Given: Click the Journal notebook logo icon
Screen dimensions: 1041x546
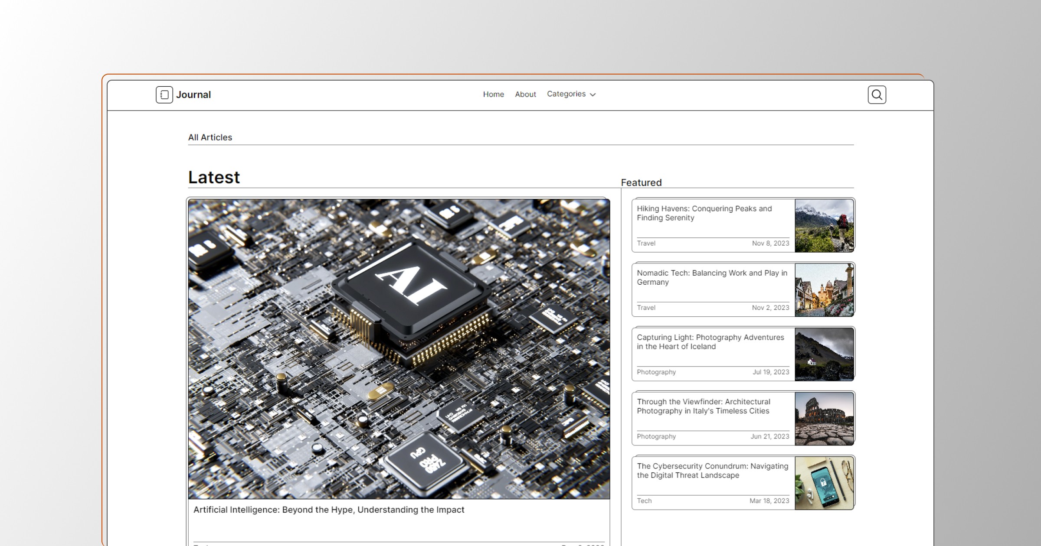Looking at the screenshot, I should [x=164, y=94].
